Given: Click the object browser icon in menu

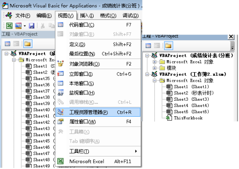Looking at the screenshot, I should click(60, 64).
